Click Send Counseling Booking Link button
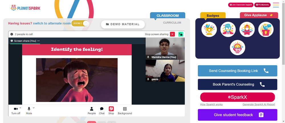Screen dimensions: 285x123 tap(237, 71)
